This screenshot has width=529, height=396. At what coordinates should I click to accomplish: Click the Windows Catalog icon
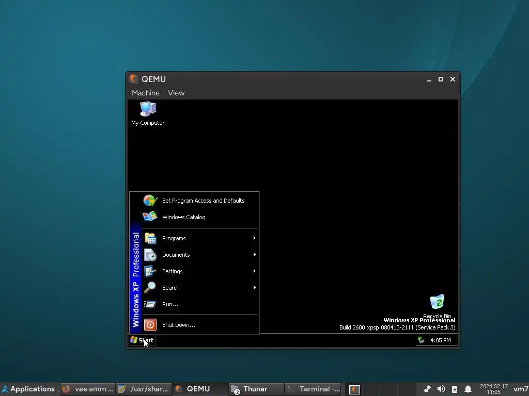coord(150,217)
